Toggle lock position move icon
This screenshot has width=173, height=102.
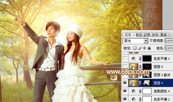point(144,48)
